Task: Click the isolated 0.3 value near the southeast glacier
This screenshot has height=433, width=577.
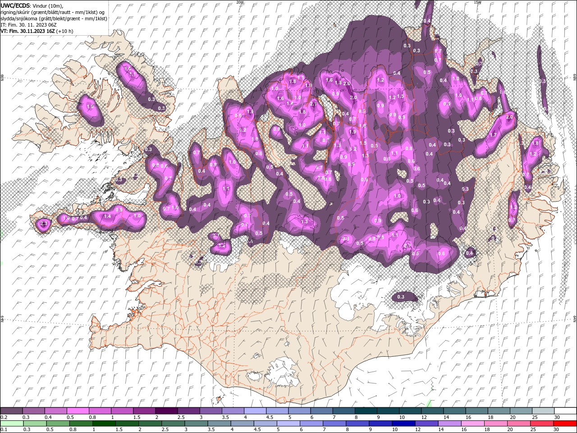Action: (400, 297)
